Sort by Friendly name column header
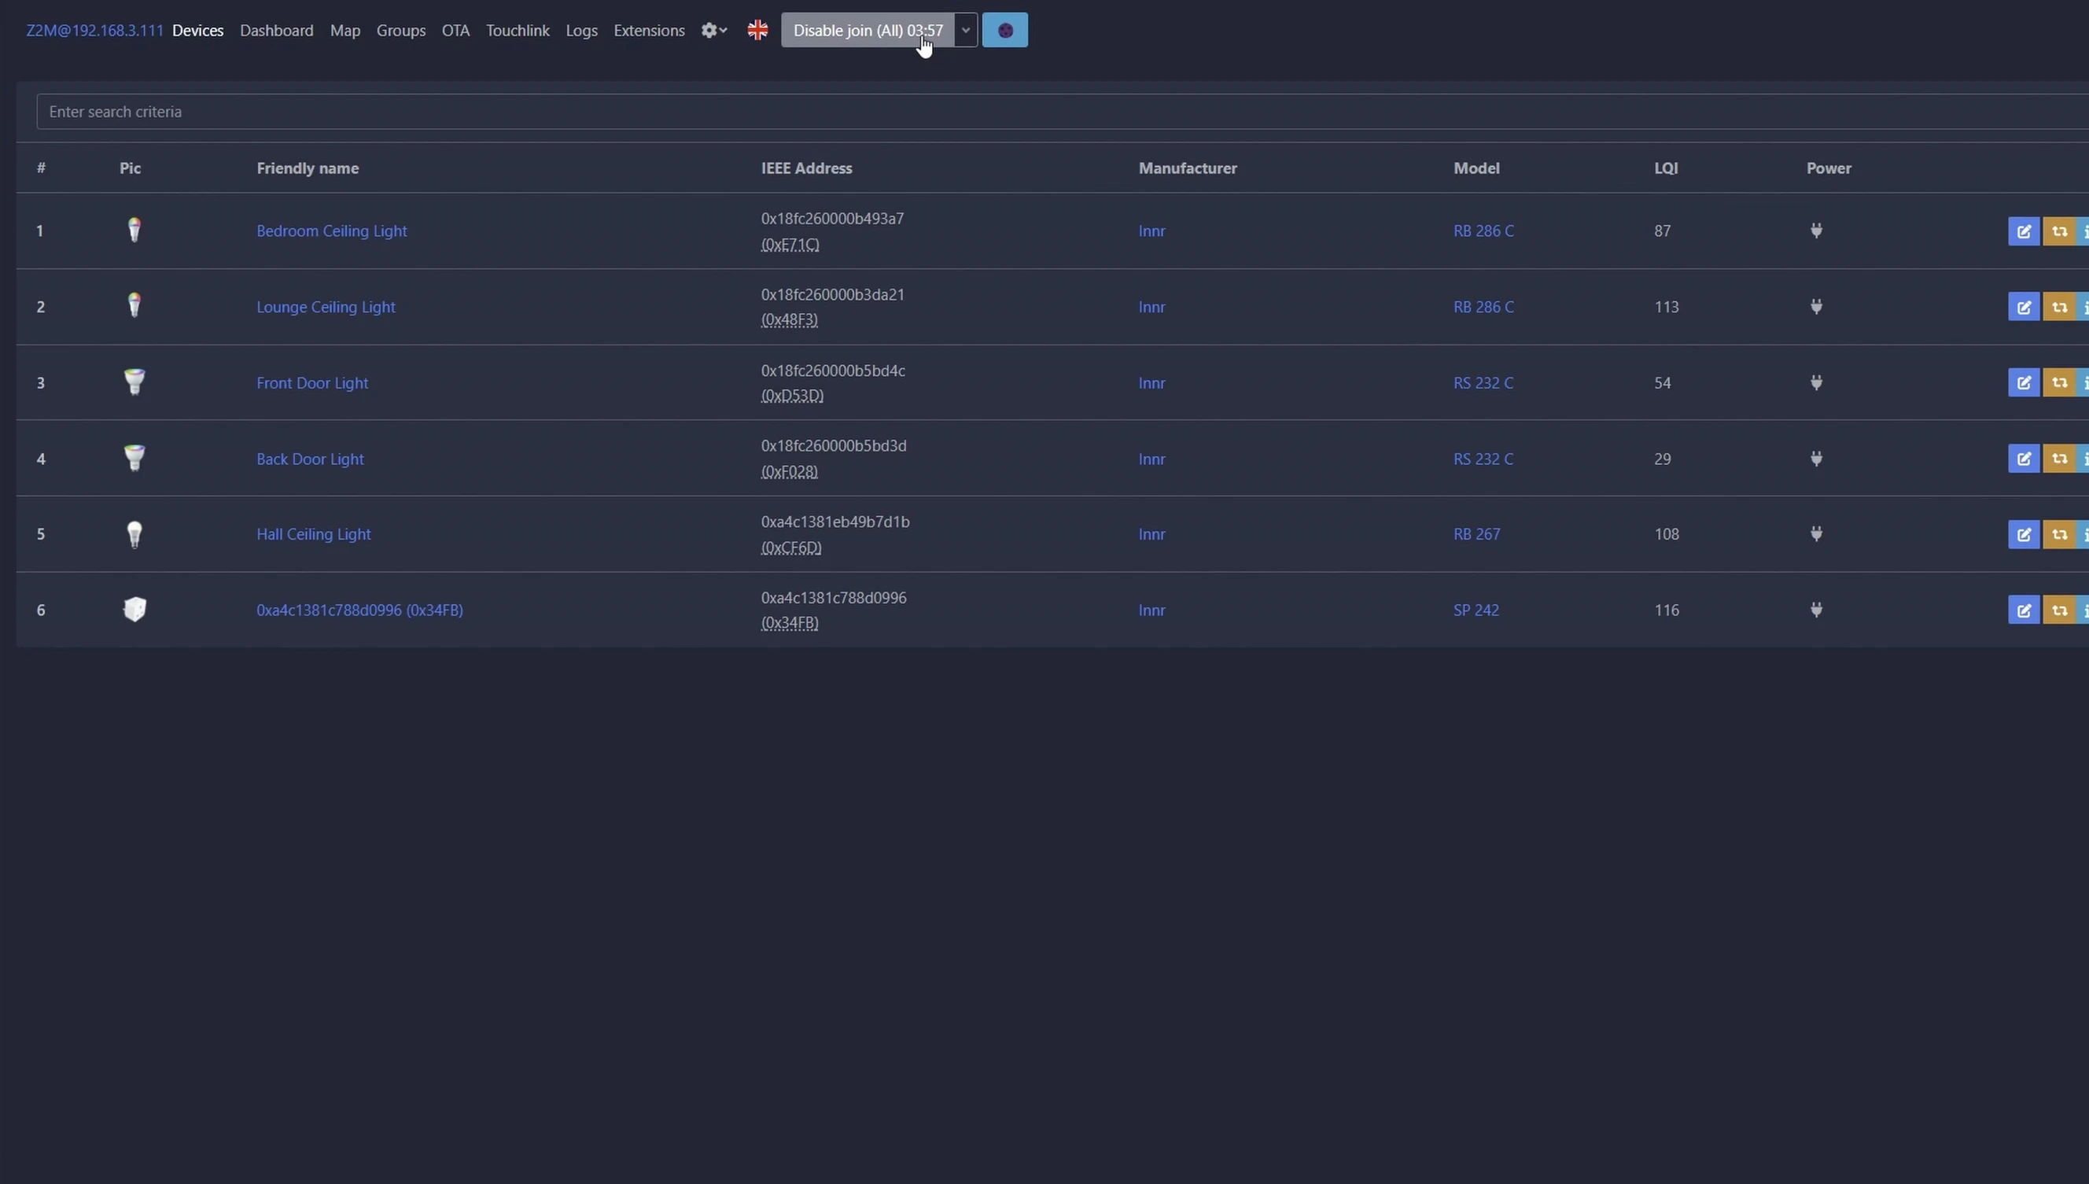Image resolution: width=2089 pixels, height=1184 pixels. [x=308, y=168]
